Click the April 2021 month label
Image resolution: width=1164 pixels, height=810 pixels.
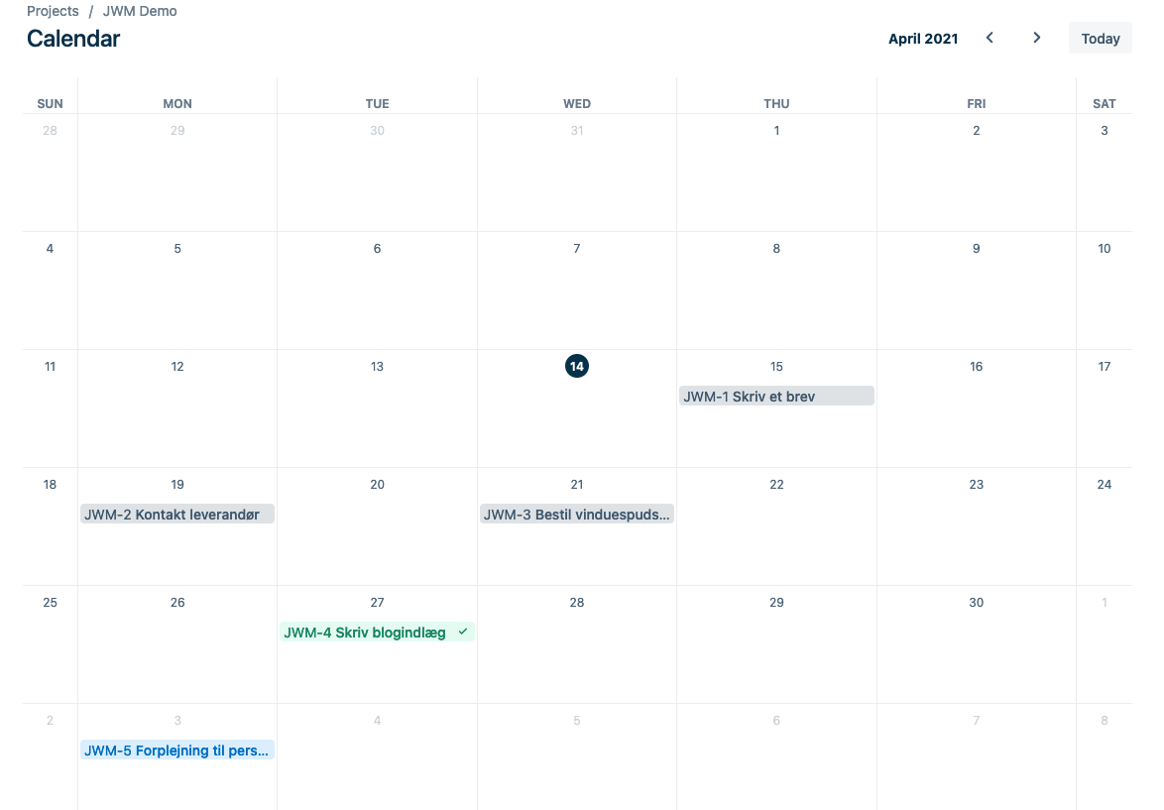click(x=923, y=39)
